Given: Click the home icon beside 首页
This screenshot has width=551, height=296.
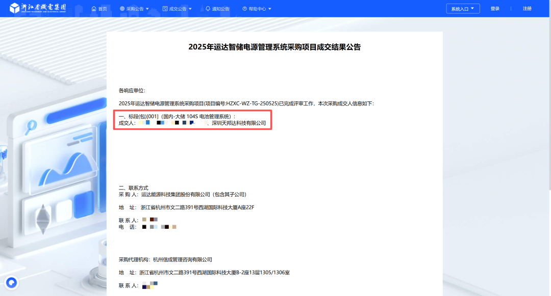Looking at the screenshot, I should (x=94, y=9).
